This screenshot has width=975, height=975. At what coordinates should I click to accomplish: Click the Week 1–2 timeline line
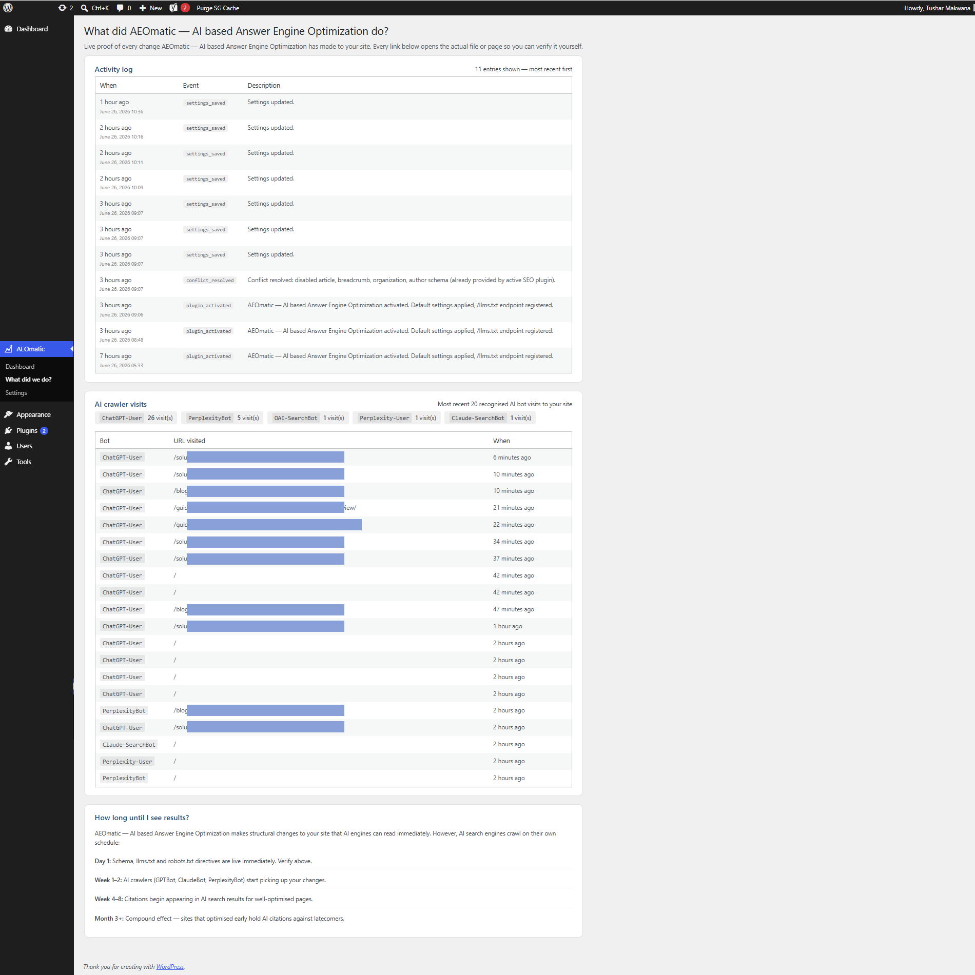tap(210, 880)
